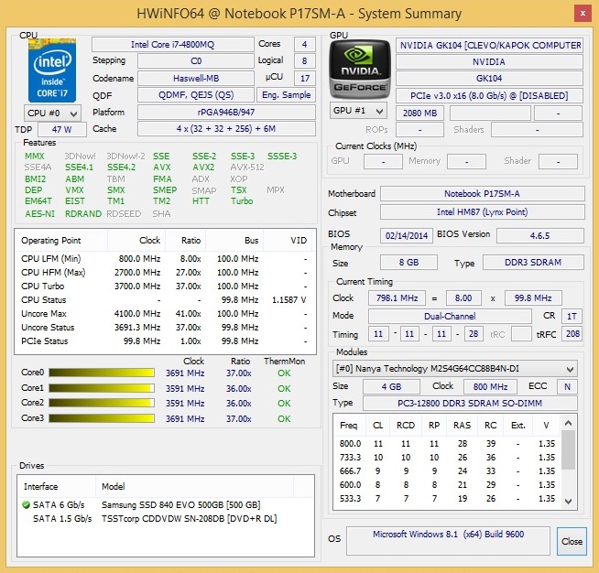Select the Samsung SSD 840 EVO 500GB drive row
The height and width of the screenshot is (573, 599).
(x=166, y=505)
